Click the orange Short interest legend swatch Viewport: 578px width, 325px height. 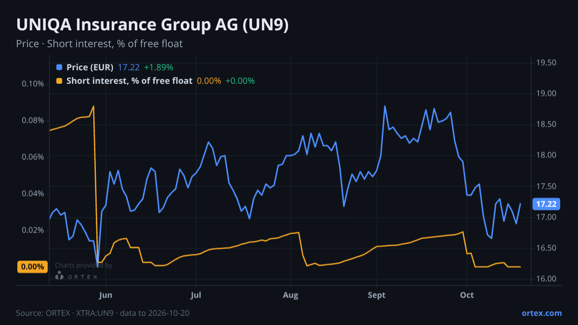(x=59, y=81)
